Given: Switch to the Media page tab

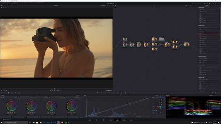Looking at the screenshot, I should pos(90,120).
